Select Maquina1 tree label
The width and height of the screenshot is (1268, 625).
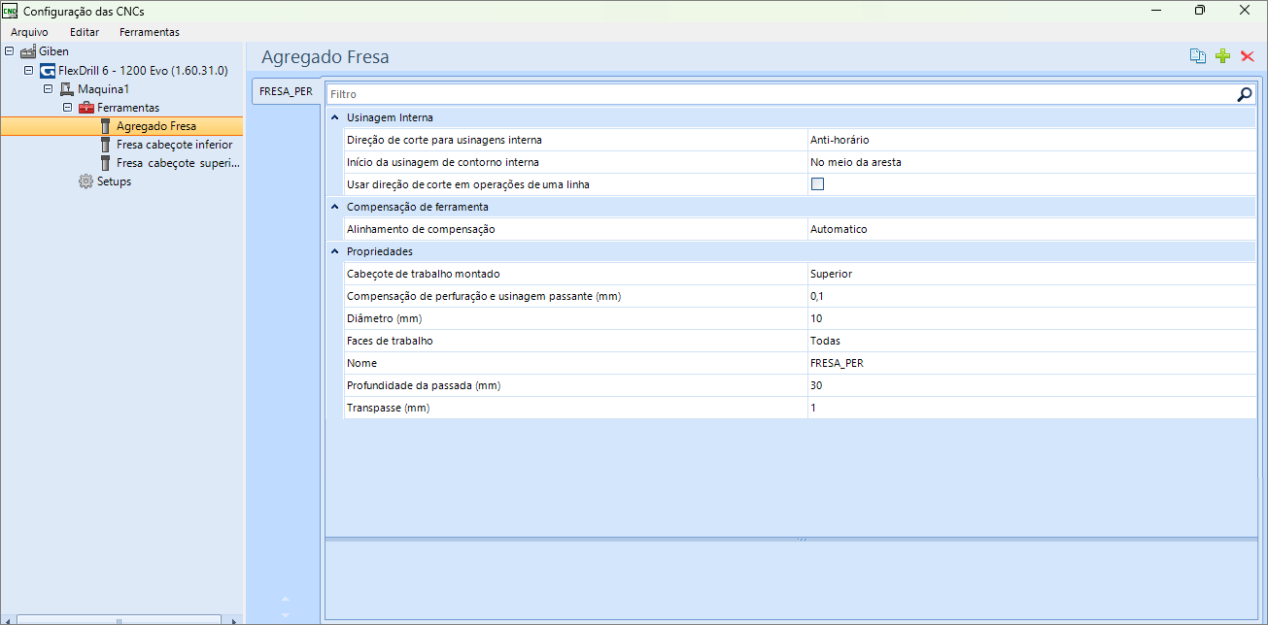[103, 89]
